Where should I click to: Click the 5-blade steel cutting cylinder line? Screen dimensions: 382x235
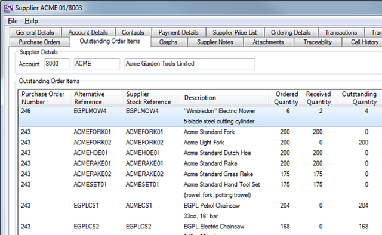219,122
